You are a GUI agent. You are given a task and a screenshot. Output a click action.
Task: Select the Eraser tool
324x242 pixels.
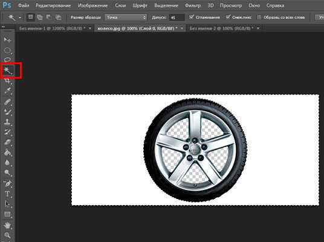click(x=7, y=142)
